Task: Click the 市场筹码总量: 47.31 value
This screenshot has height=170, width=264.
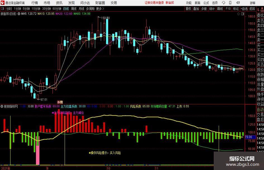Action: (x=163, y=106)
